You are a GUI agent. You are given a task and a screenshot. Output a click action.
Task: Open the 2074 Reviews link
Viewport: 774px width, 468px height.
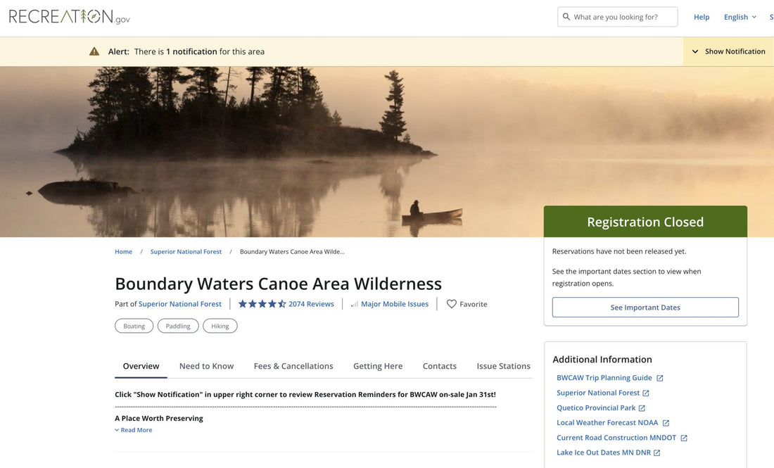pyautogui.click(x=311, y=304)
